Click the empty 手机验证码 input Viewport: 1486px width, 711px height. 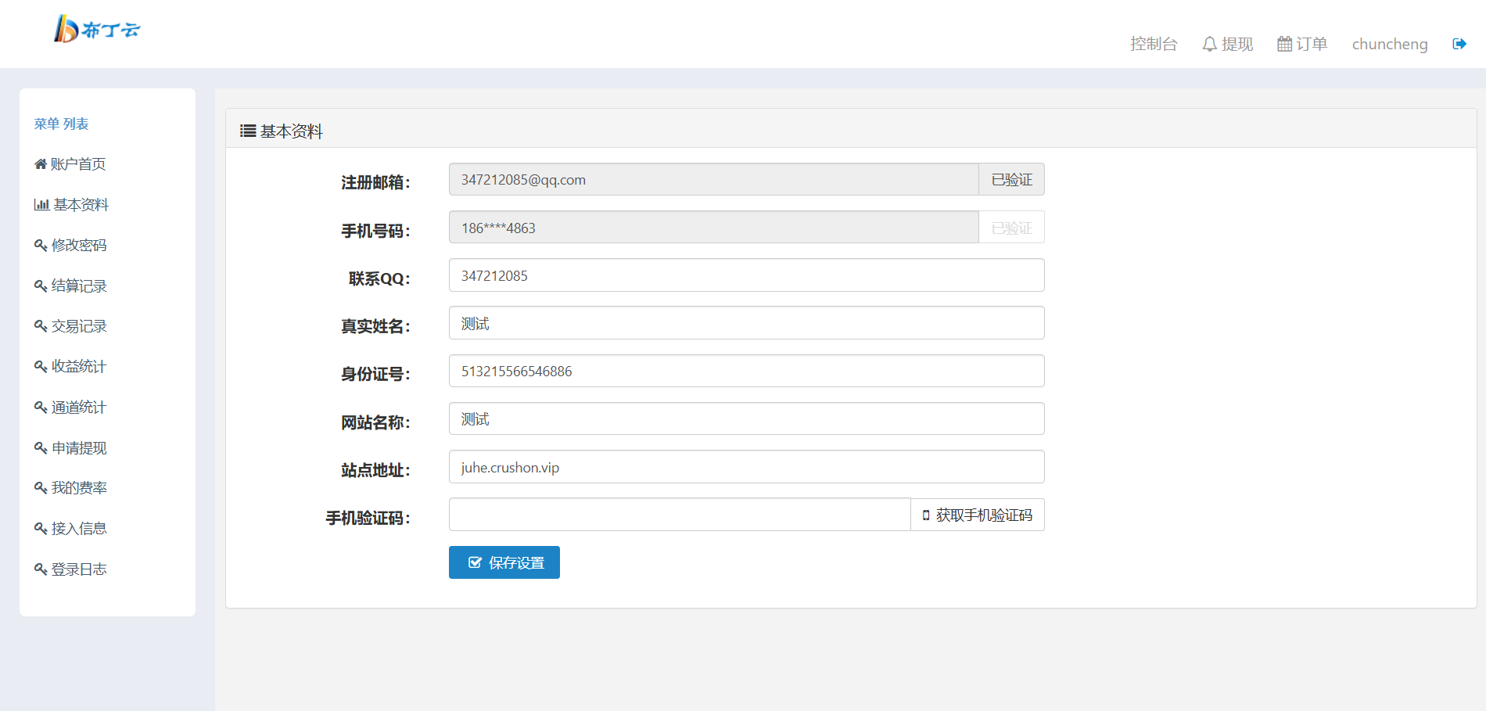pos(679,515)
